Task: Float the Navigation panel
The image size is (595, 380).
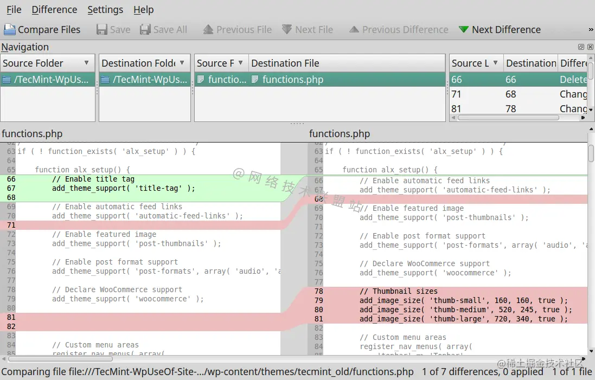Action: click(581, 47)
